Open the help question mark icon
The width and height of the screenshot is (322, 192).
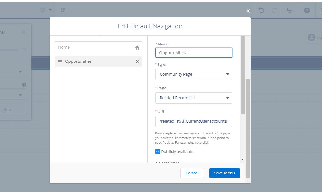pyautogui.click(x=307, y=10)
